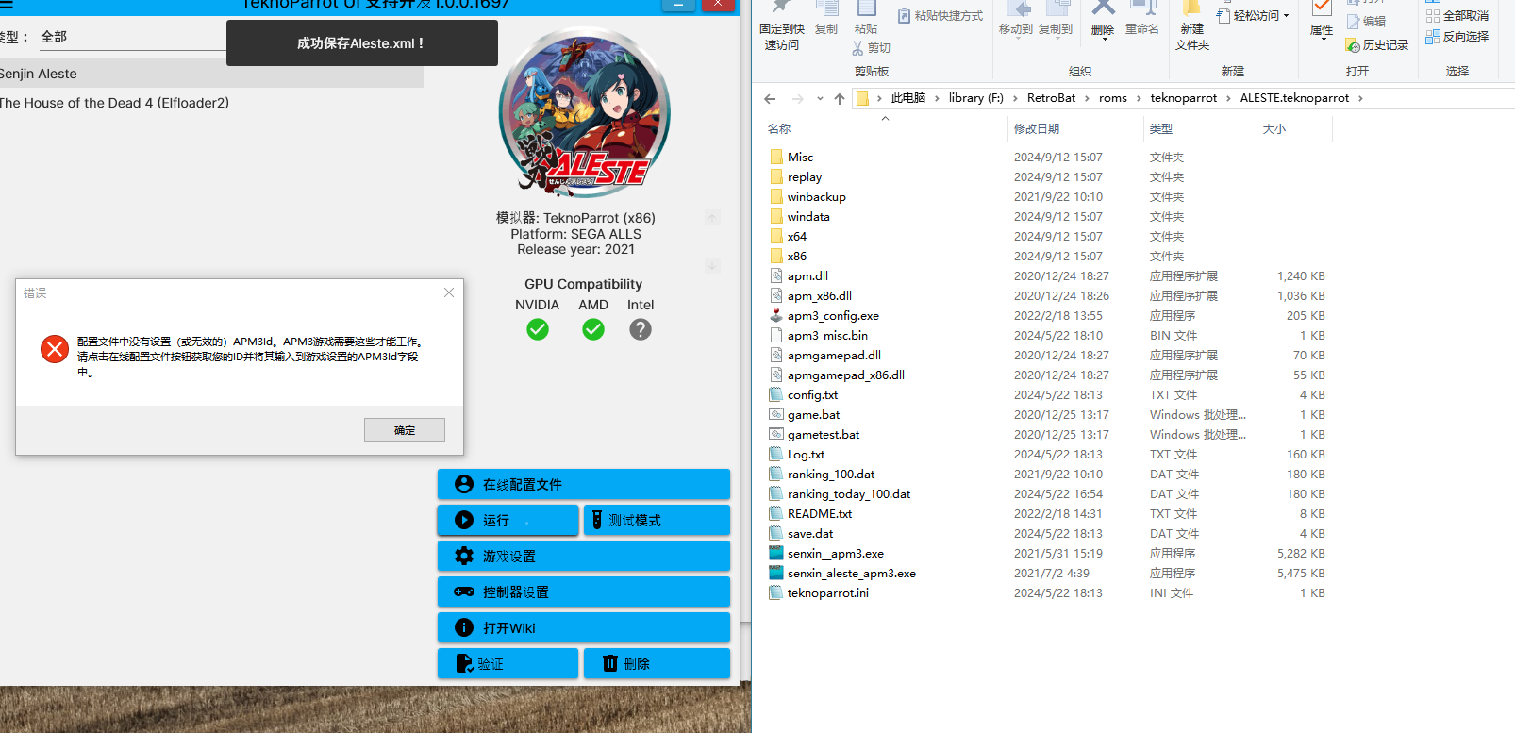Expand the chevron after ALESTE.teknoparrot breadcrumb

1360,98
